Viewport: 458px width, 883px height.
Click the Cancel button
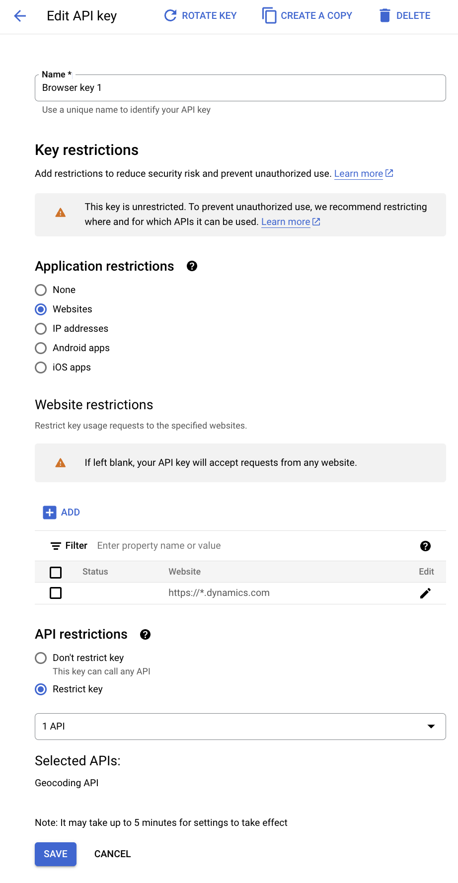tap(113, 854)
